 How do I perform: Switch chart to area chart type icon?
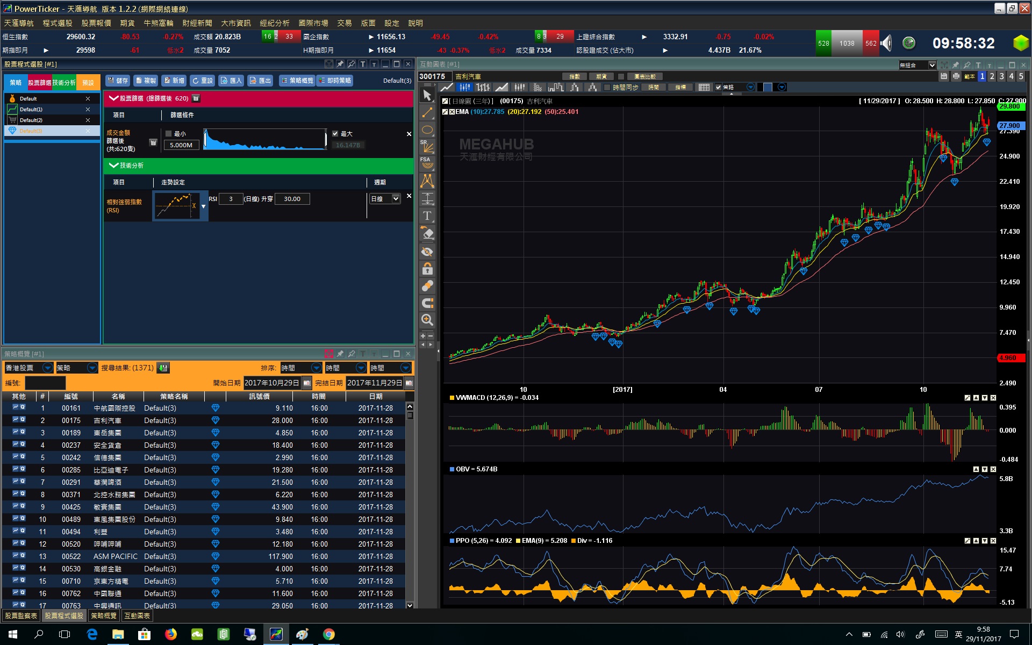pos(501,87)
